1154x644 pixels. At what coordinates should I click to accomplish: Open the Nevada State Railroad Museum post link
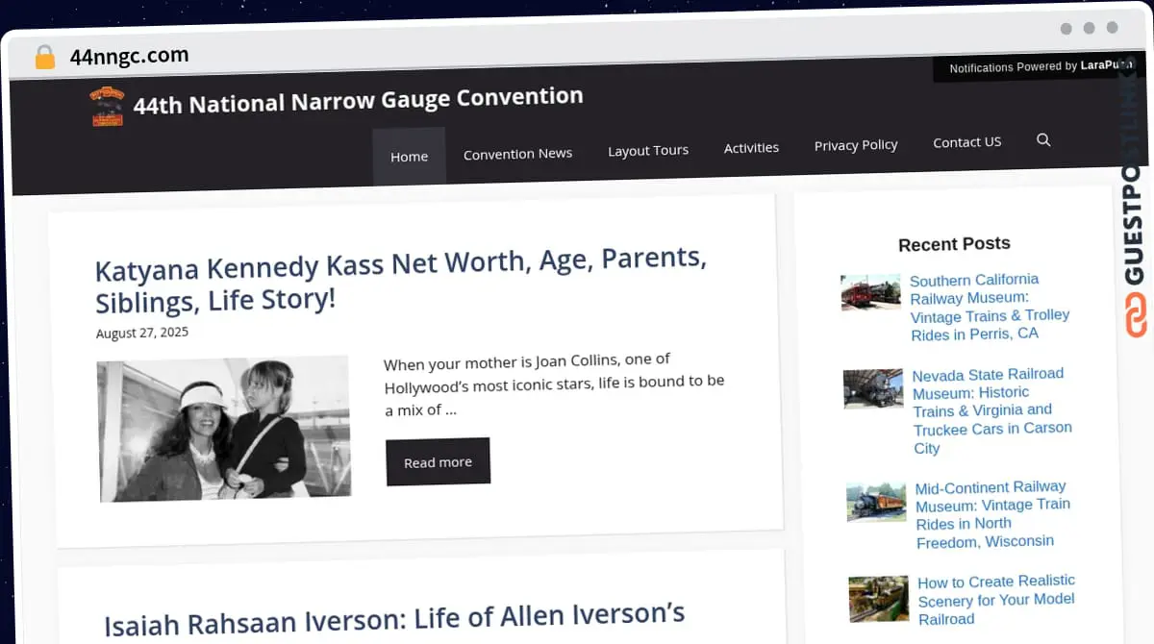992,410
